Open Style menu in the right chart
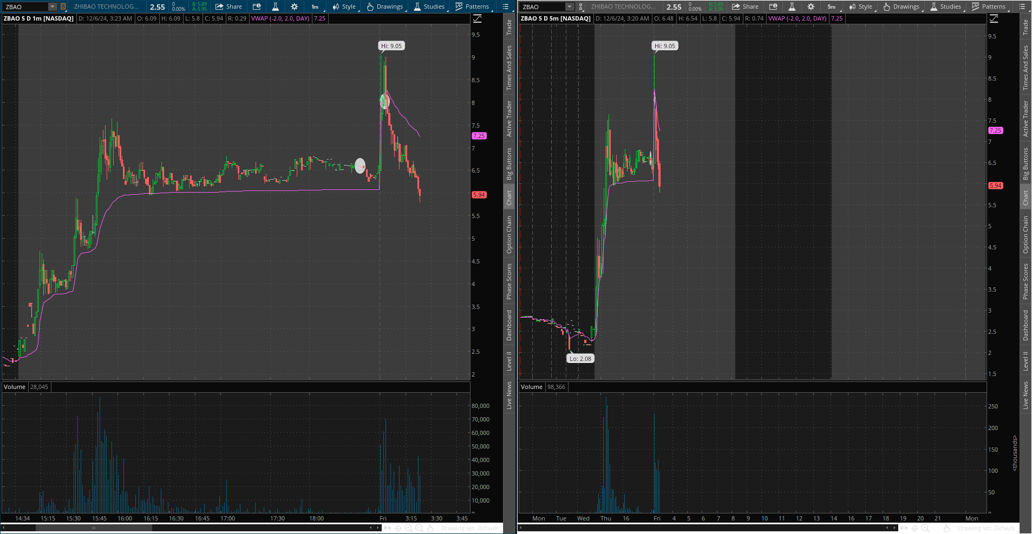1032x534 pixels. pos(861,6)
